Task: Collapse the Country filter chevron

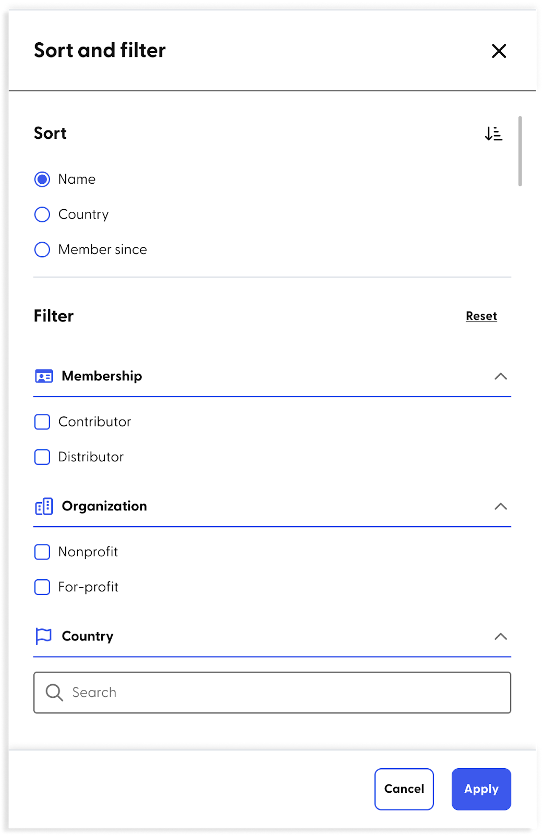Action: [x=501, y=636]
